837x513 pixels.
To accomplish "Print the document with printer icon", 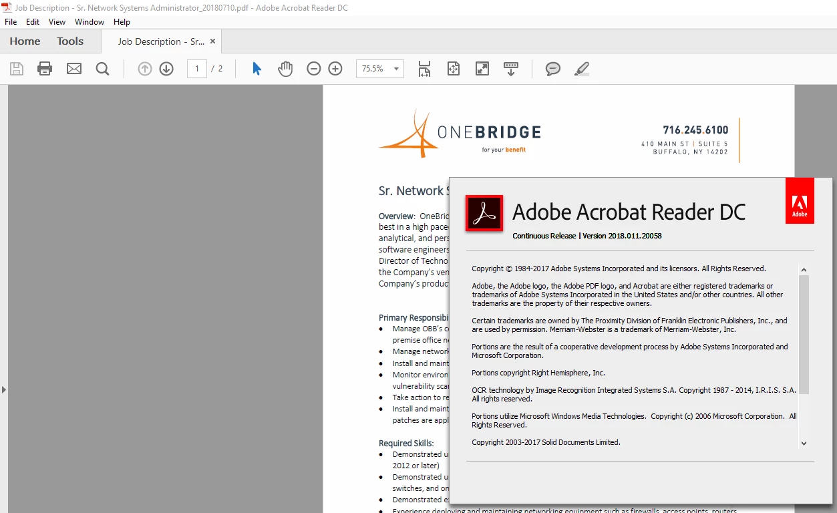I will pos(45,69).
